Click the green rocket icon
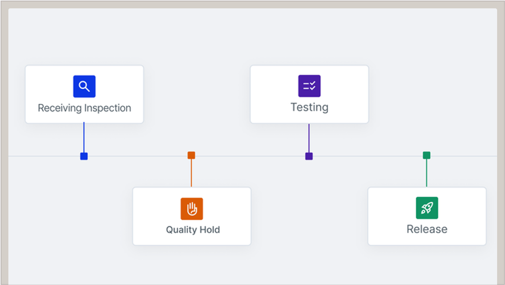 (426, 208)
